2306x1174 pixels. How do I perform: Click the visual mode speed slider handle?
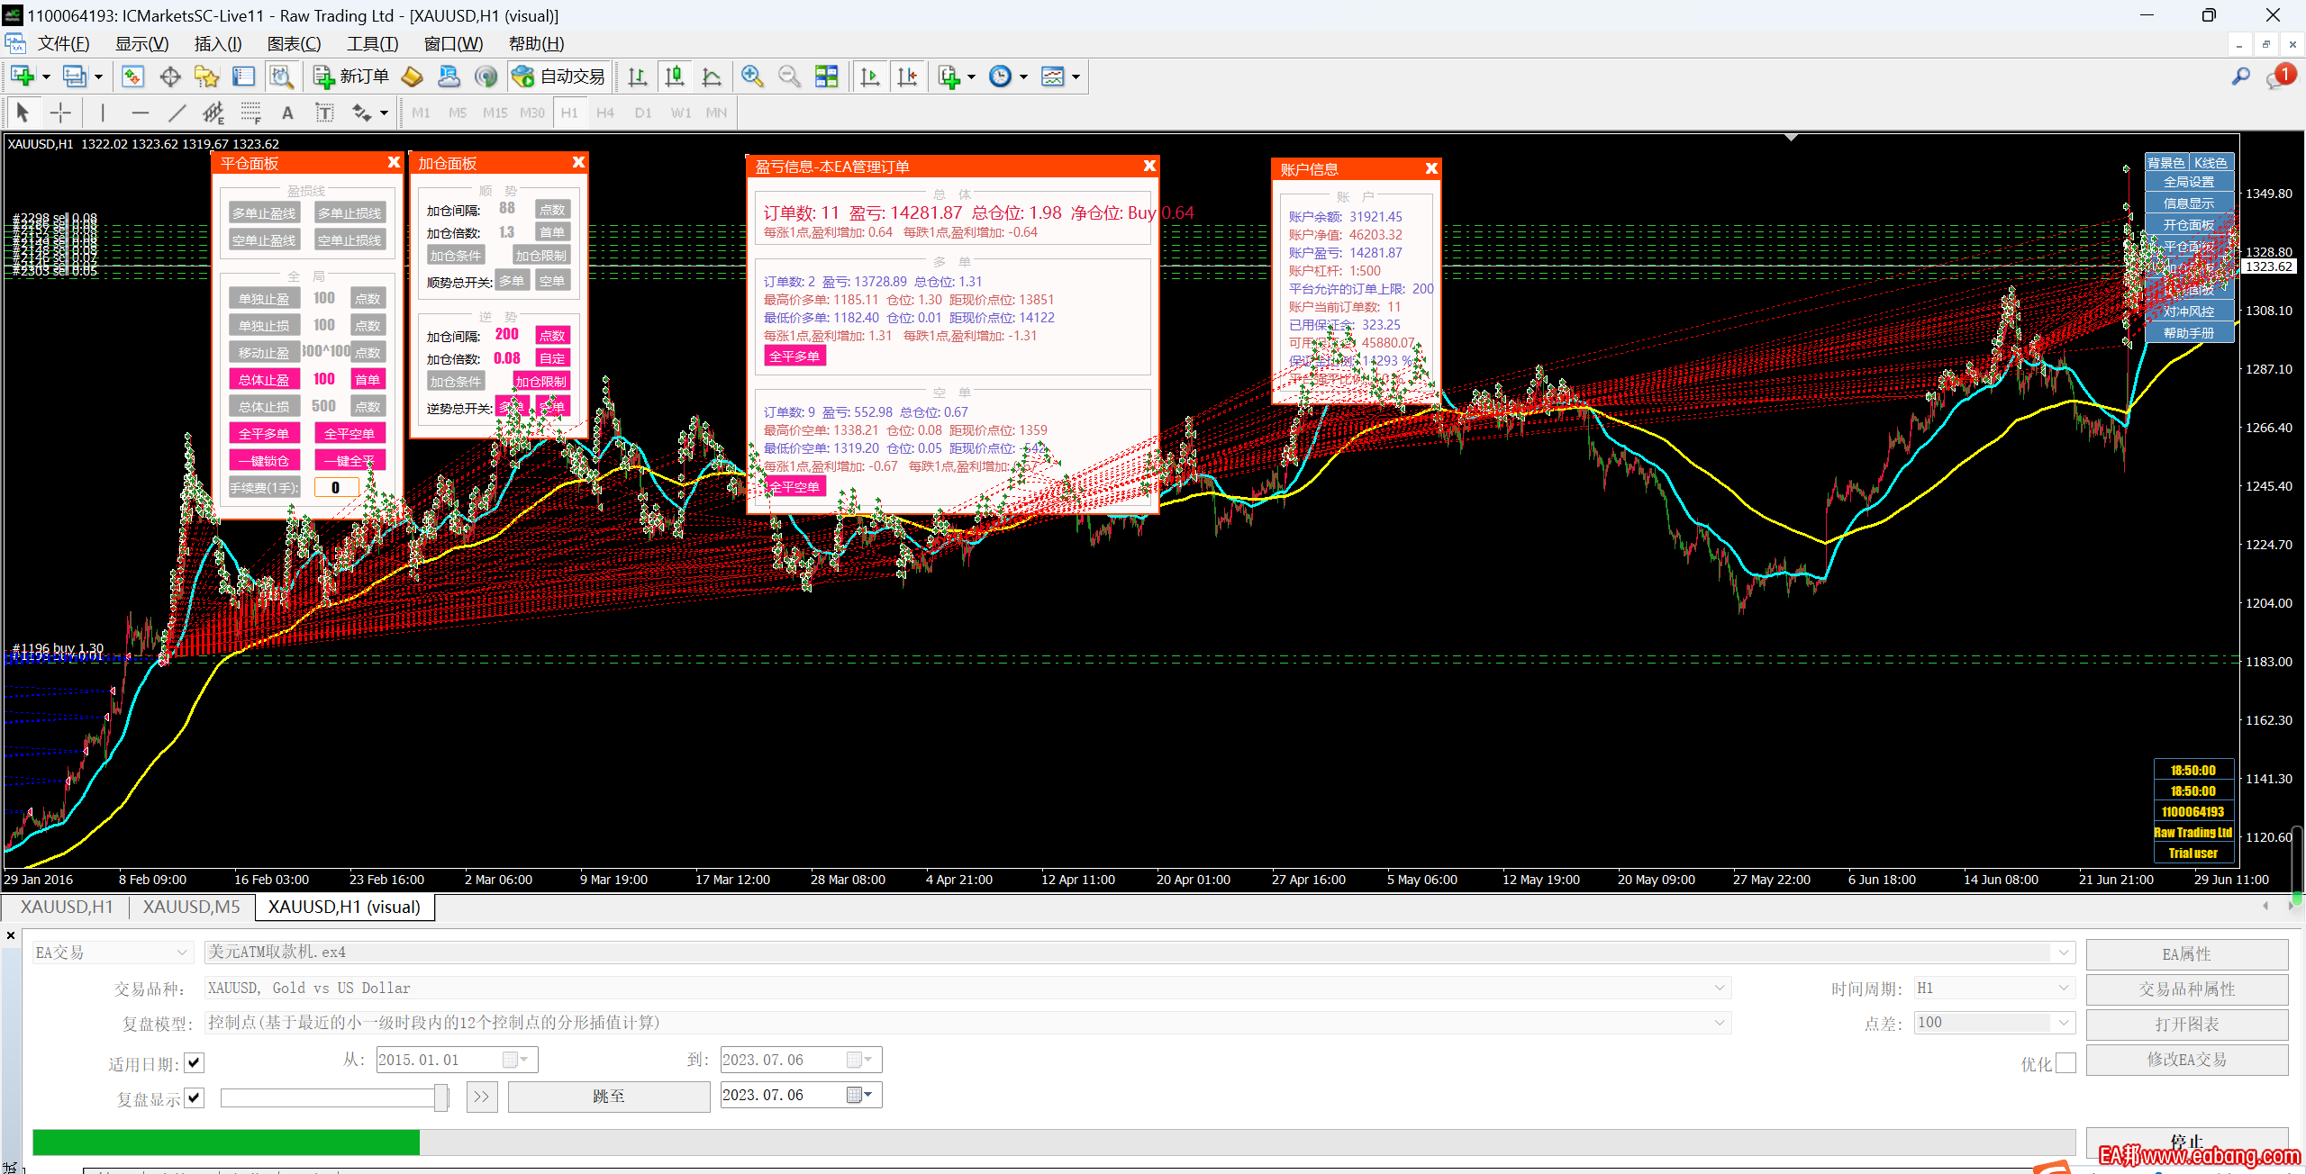(x=440, y=1097)
